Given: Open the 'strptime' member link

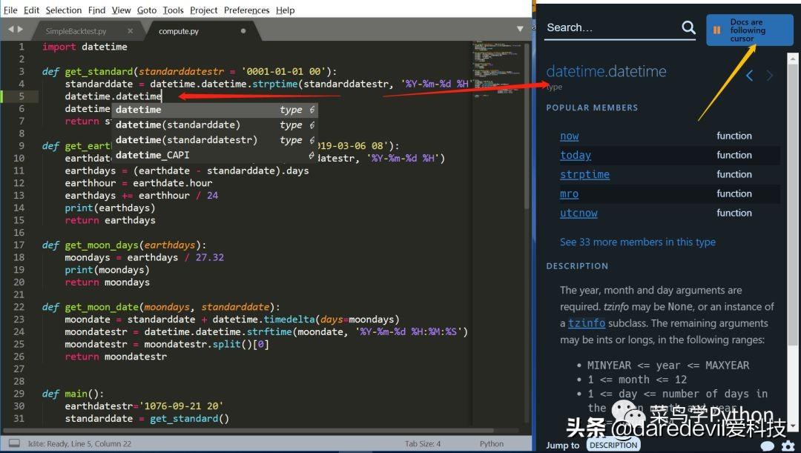Looking at the screenshot, I should [x=584, y=175].
